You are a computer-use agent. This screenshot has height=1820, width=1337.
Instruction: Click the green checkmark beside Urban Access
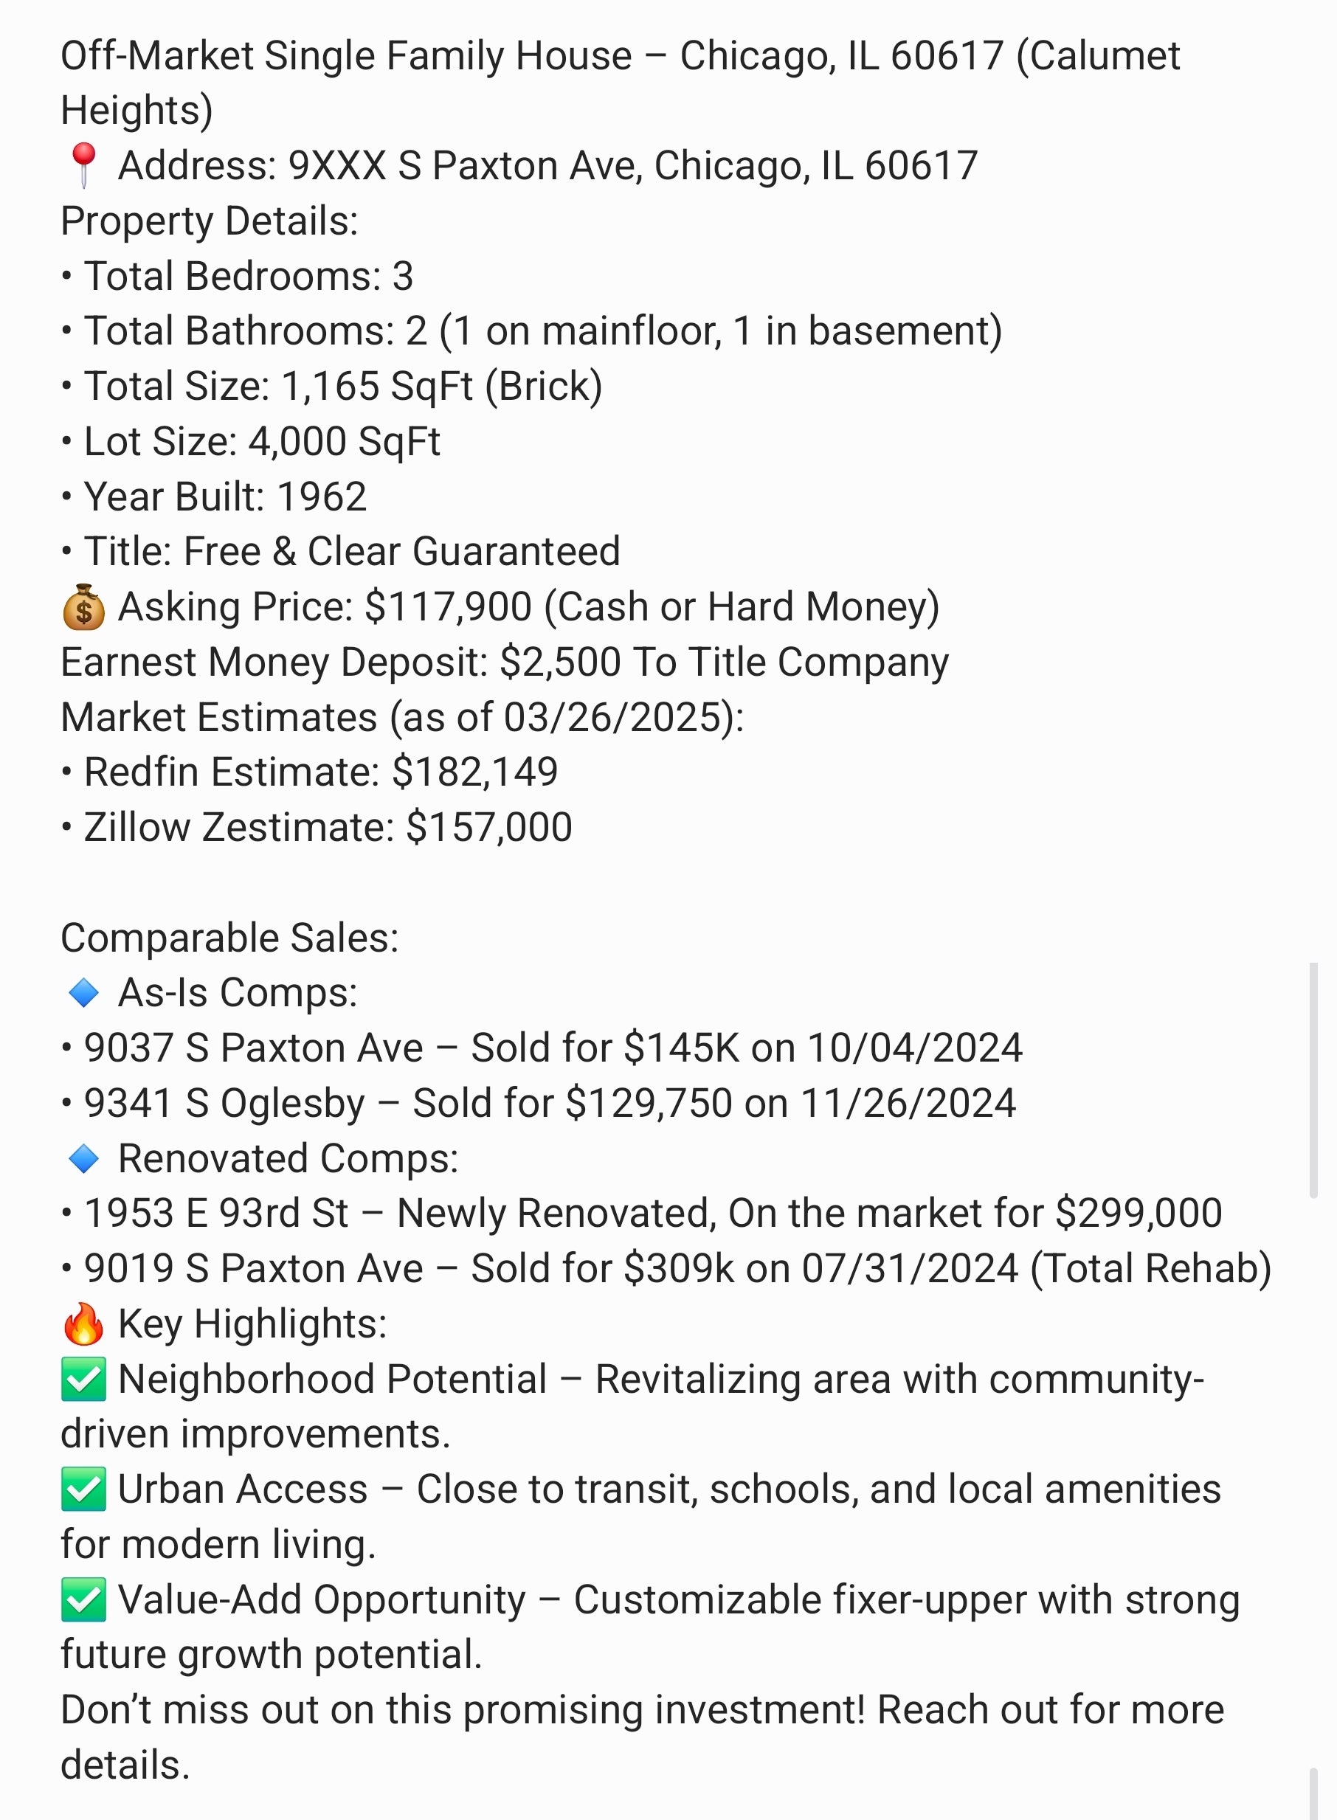tap(83, 1489)
